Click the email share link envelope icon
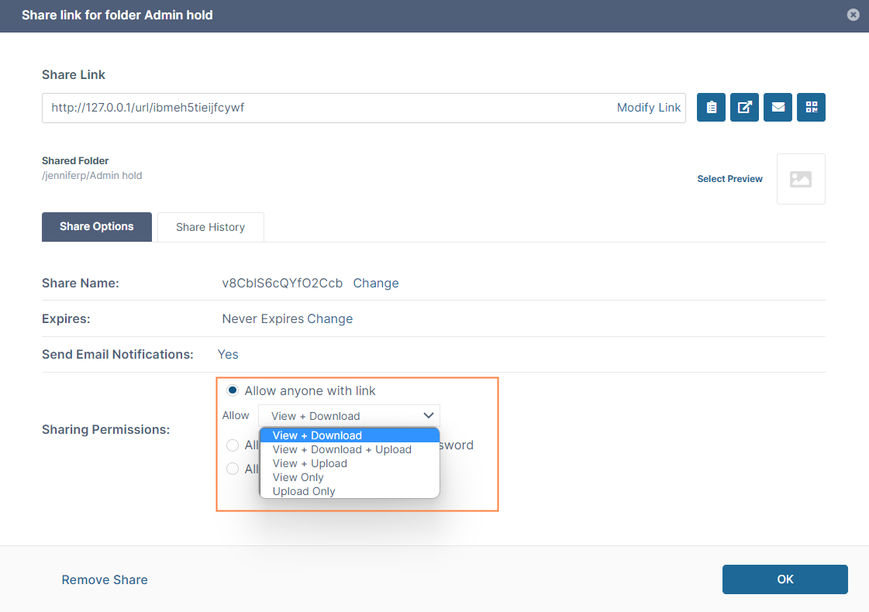 [778, 108]
